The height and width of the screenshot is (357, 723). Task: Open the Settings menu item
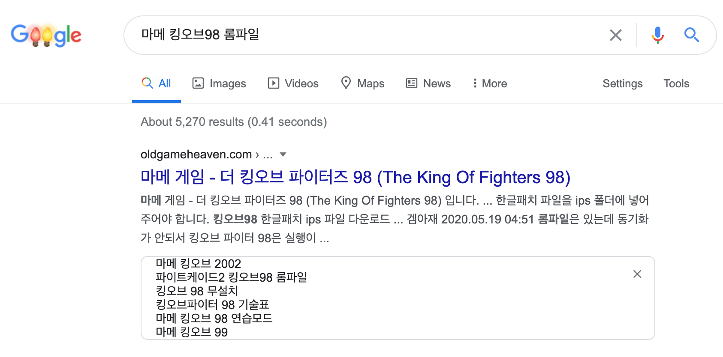[622, 83]
